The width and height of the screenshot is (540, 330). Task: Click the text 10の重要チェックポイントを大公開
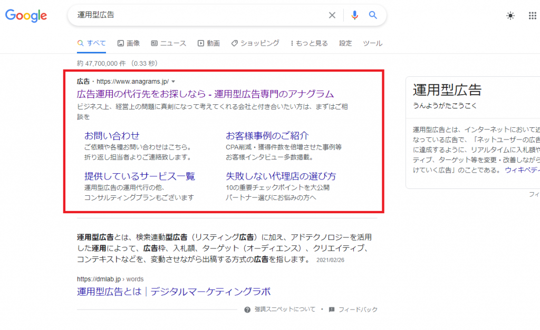[x=277, y=187]
